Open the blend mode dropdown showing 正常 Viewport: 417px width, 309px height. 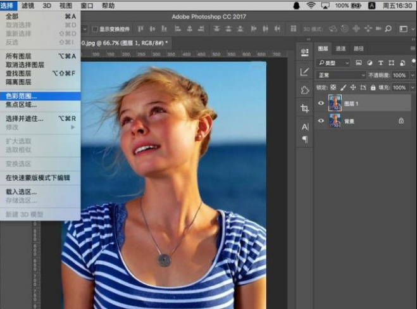[x=340, y=75]
